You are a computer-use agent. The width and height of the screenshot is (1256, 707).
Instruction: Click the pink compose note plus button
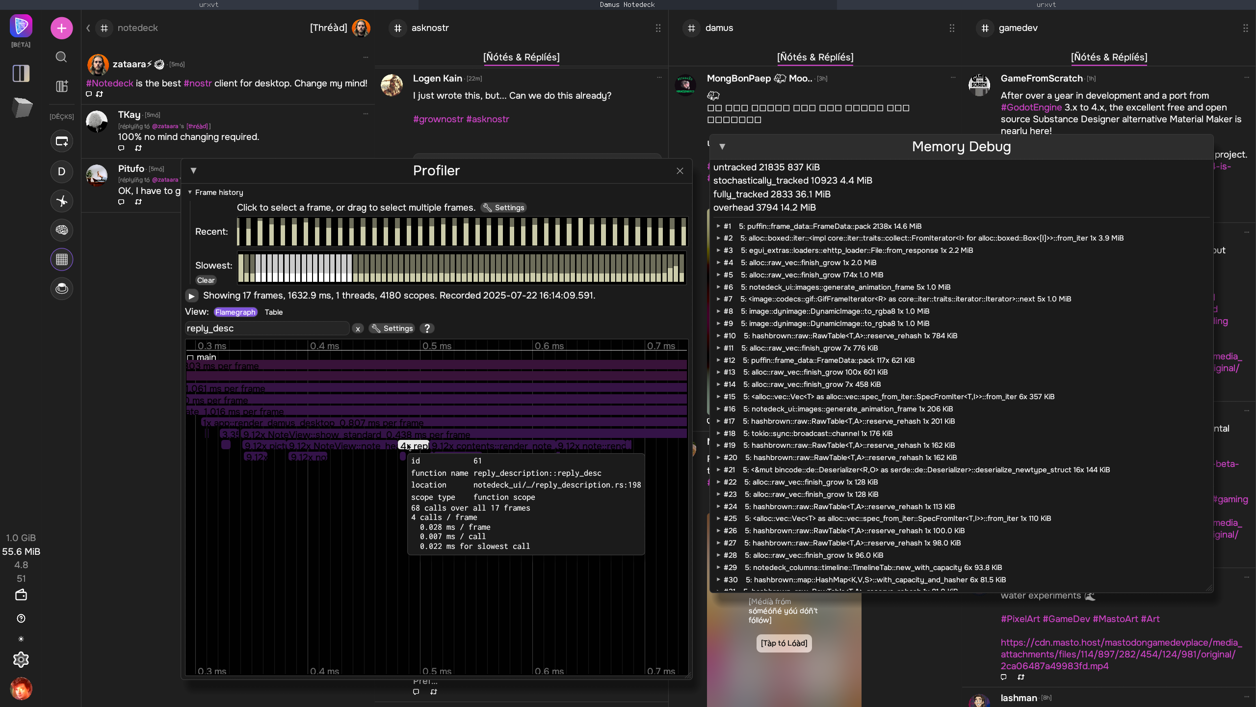tap(61, 28)
